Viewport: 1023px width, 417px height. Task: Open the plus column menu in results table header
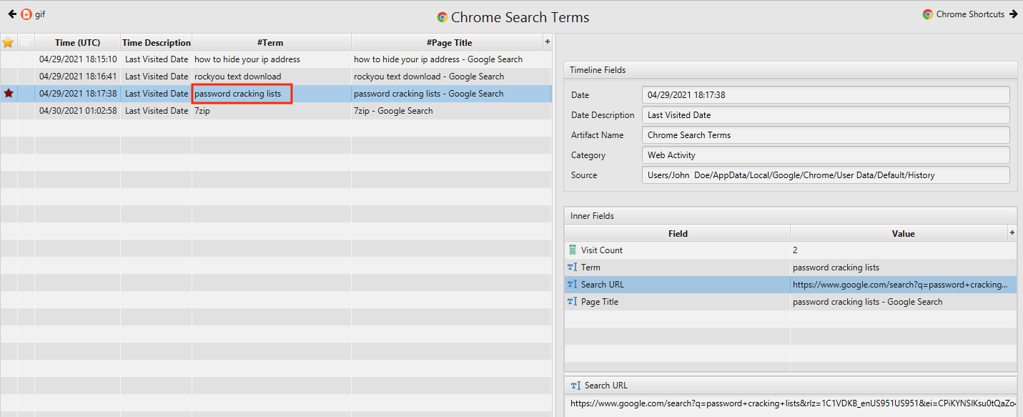tap(548, 42)
